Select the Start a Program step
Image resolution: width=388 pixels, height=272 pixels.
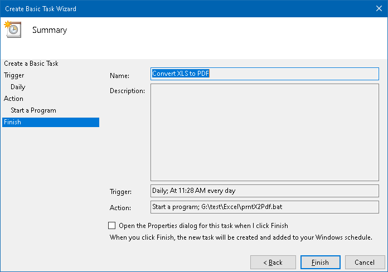click(33, 110)
